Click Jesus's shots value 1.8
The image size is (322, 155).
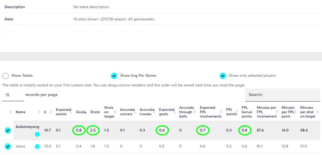[x=93, y=147]
